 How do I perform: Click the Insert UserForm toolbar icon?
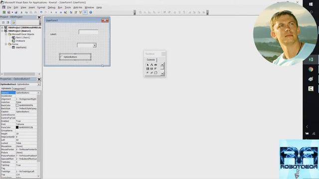tap(9, 12)
